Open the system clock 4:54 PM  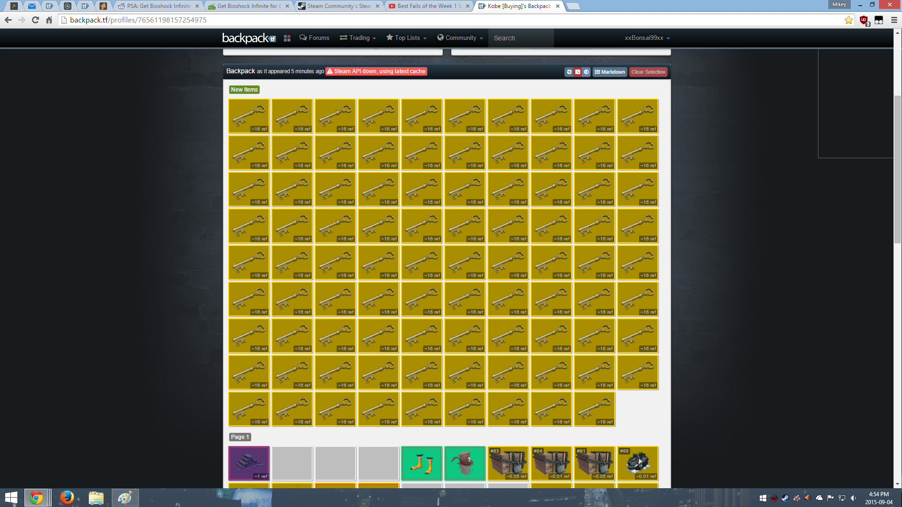(x=879, y=498)
